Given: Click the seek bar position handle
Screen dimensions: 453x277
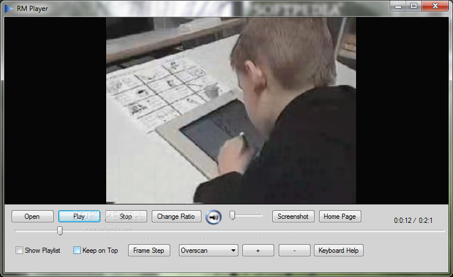Looking at the screenshot, I should 59,230.
